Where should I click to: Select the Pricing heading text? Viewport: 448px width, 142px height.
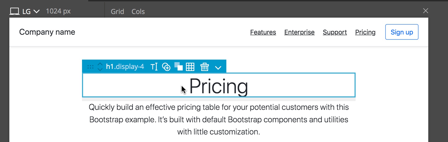click(x=219, y=86)
